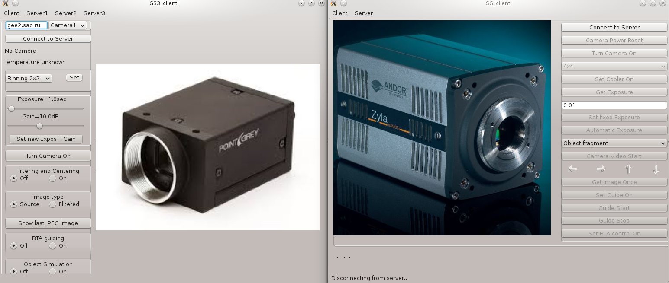Click Set Cooler On button
Viewport: 669px width, 283px height.
(614, 79)
